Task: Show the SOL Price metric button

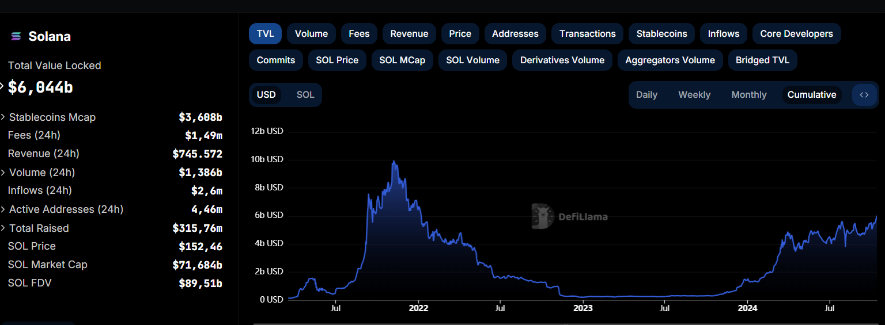Action: [337, 60]
